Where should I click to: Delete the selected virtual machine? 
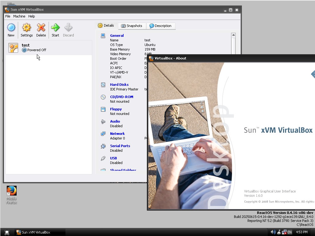(x=41, y=30)
